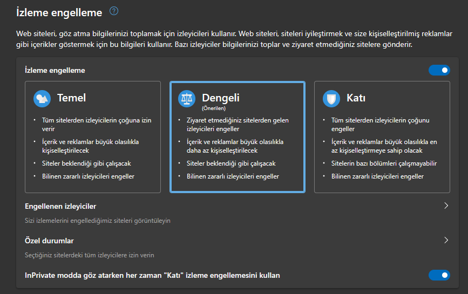468x294 pixels.
Task: Click the Katı shield icon
Action: tap(331, 98)
